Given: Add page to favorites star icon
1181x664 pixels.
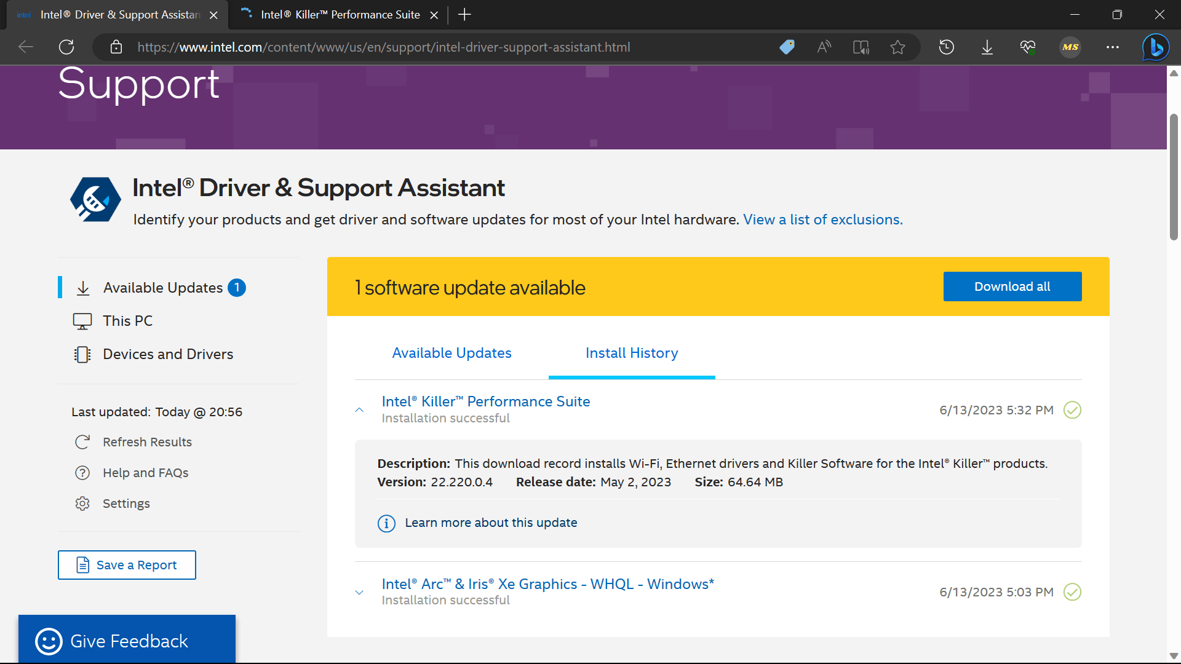Looking at the screenshot, I should (x=897, y=47).
